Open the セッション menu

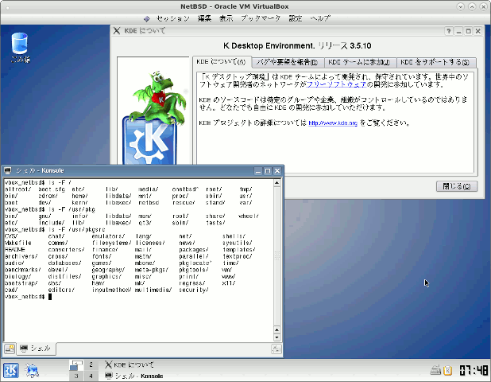(172, 18)
